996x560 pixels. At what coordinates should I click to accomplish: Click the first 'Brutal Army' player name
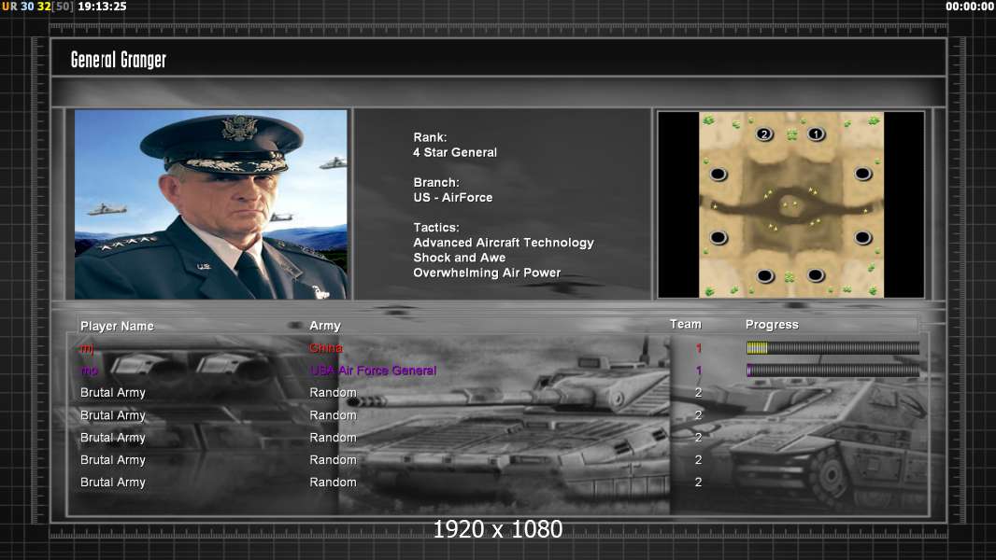pyautogui.click(x=113, y=393)
